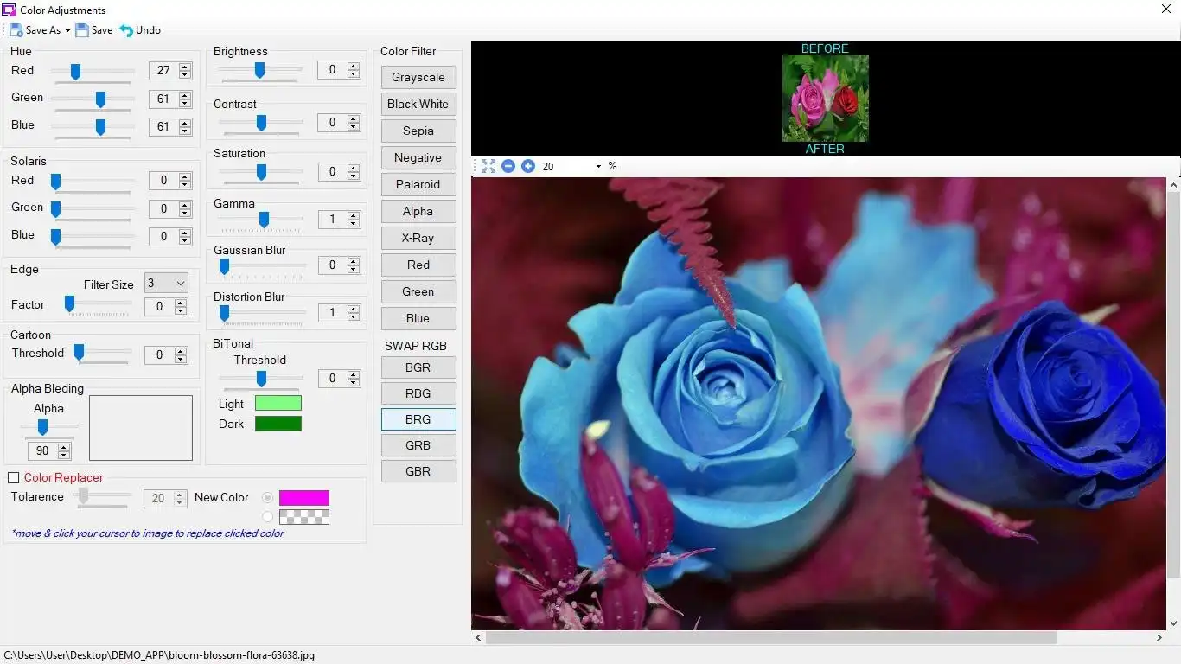Apply the Alpha filter
This screenshot has height=664, width=1181.
[x=418, y=211]
